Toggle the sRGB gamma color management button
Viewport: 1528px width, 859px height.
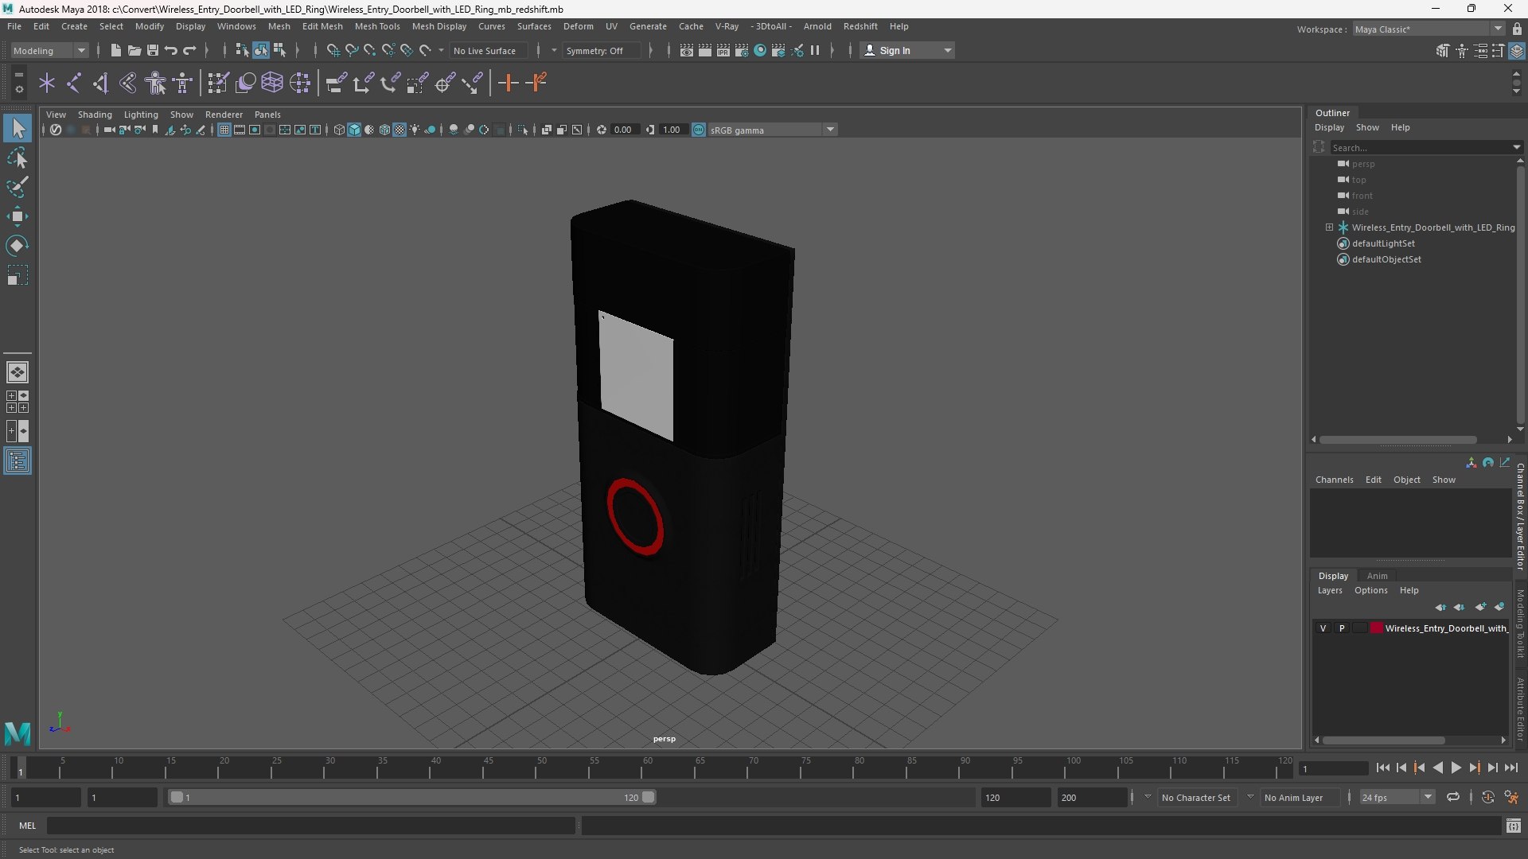699,130
